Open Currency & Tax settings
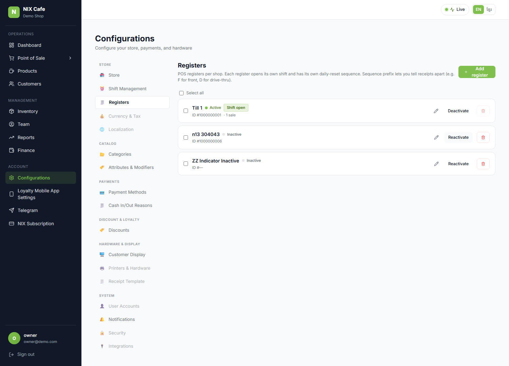Screen dimensions: 509x366 pos(132,116)
